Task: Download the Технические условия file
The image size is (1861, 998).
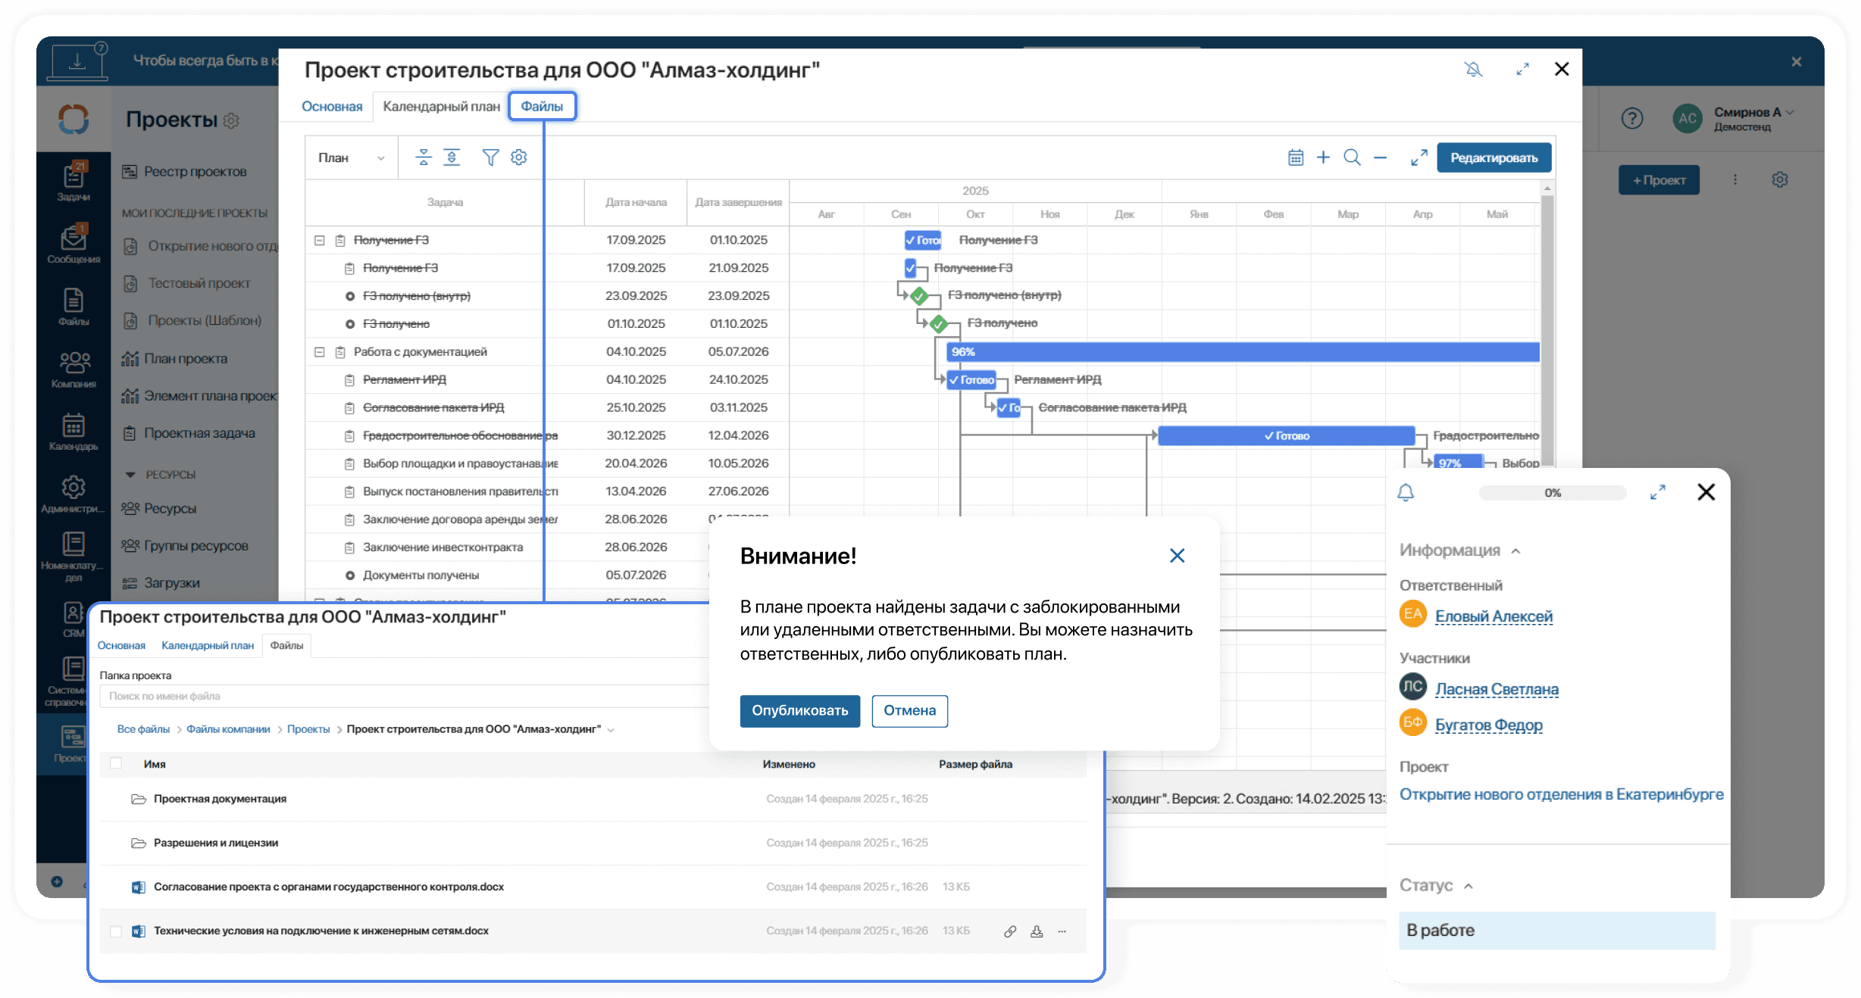Action: pos(1037,931)
